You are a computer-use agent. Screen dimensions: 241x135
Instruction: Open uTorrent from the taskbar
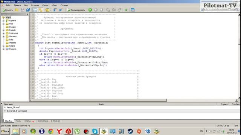[x=77, y=131]
